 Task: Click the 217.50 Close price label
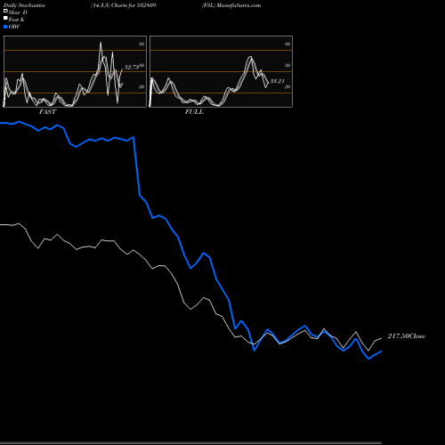[407, 336]
